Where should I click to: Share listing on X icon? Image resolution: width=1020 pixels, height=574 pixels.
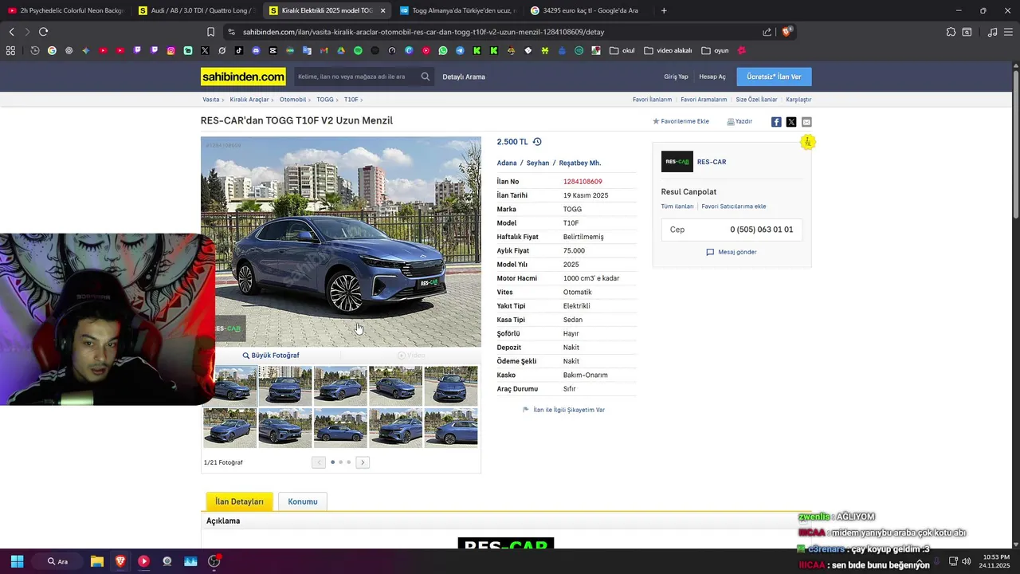(x=791, y=122)
